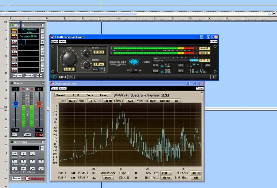
Task: Open the SPAN help question mark
Action: [x=202, y=93]
